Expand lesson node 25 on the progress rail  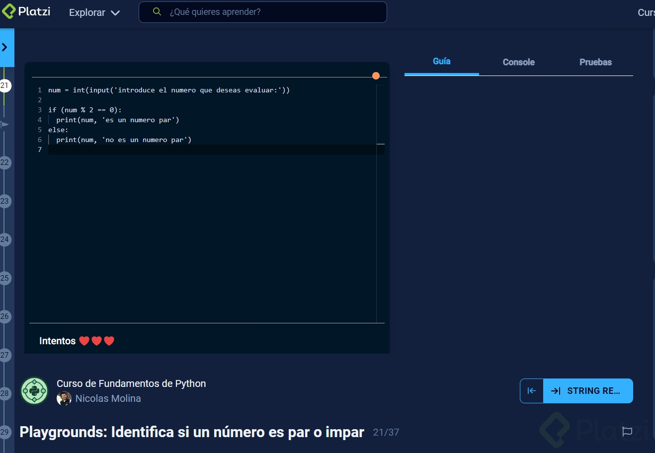[5, 278]
